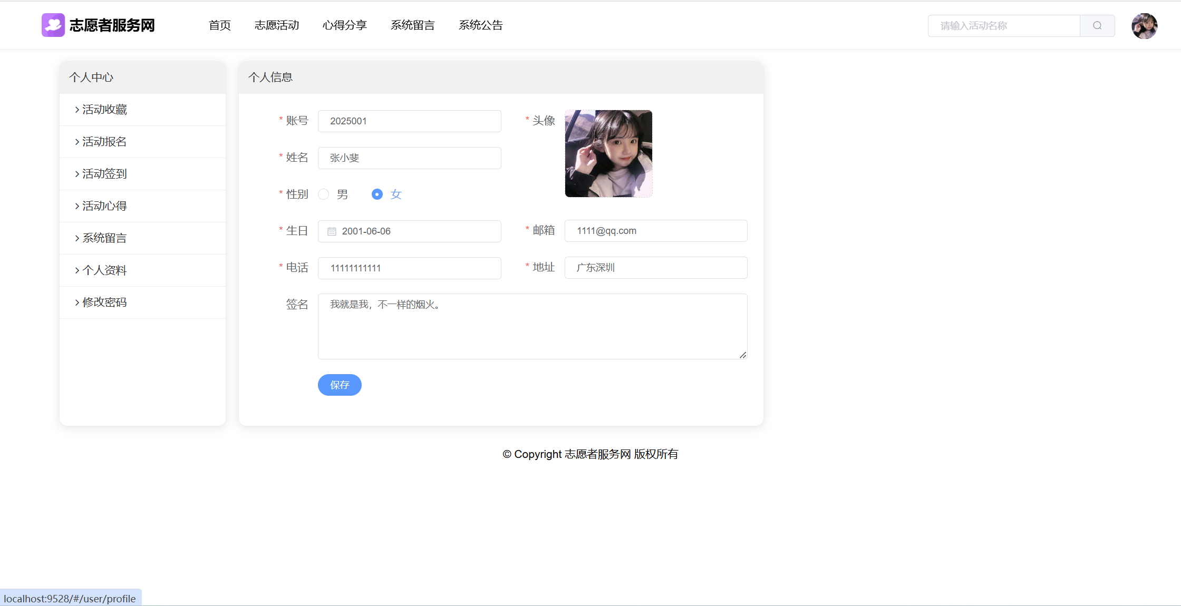This screenshot has width=1181, height=606.
Task: Go to 志愿活动 nav menu
Action: (277, 25)
